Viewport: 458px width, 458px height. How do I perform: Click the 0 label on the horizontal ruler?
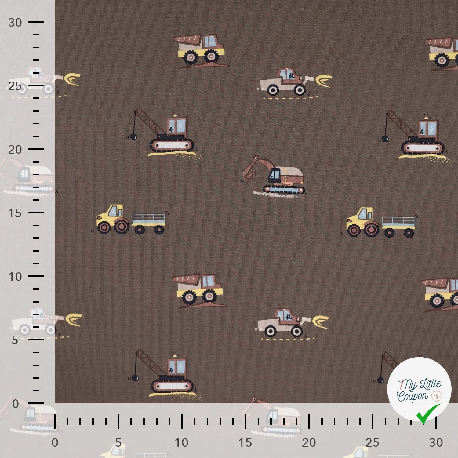(55, 442)
